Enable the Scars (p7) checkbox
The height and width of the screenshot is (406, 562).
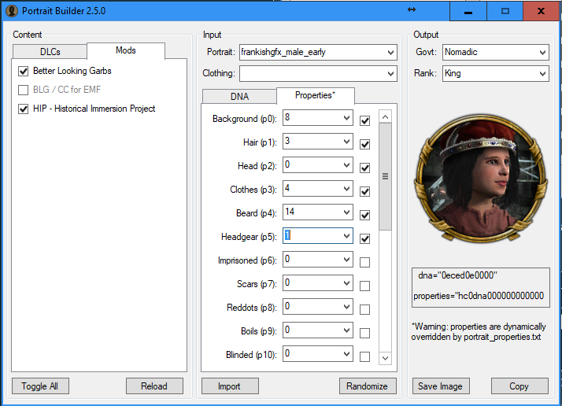pos(365,286)
